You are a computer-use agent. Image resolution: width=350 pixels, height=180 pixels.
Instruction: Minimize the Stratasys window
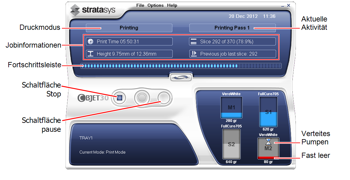283,6
